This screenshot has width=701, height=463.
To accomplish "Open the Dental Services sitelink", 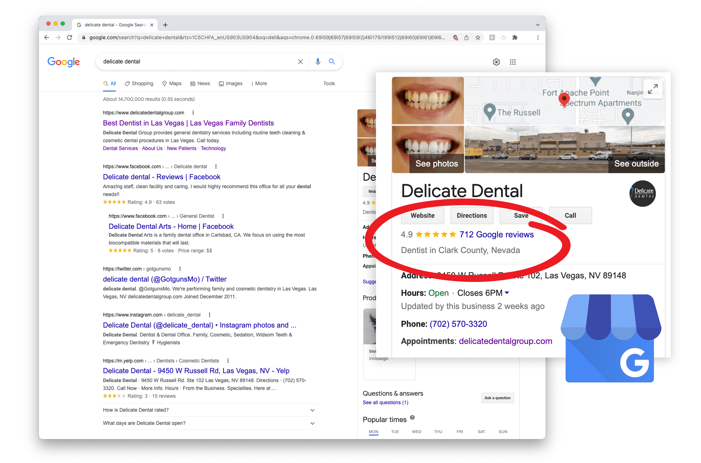I will pos(120,148).
